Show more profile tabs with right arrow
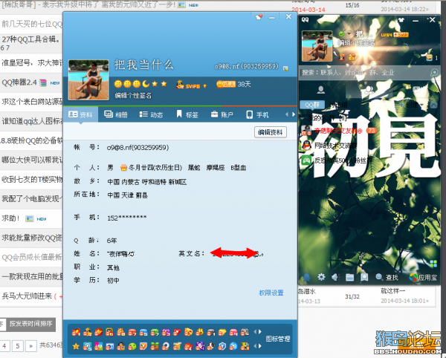The height and width of the screenshot is (358, 446). coord(294,114)
